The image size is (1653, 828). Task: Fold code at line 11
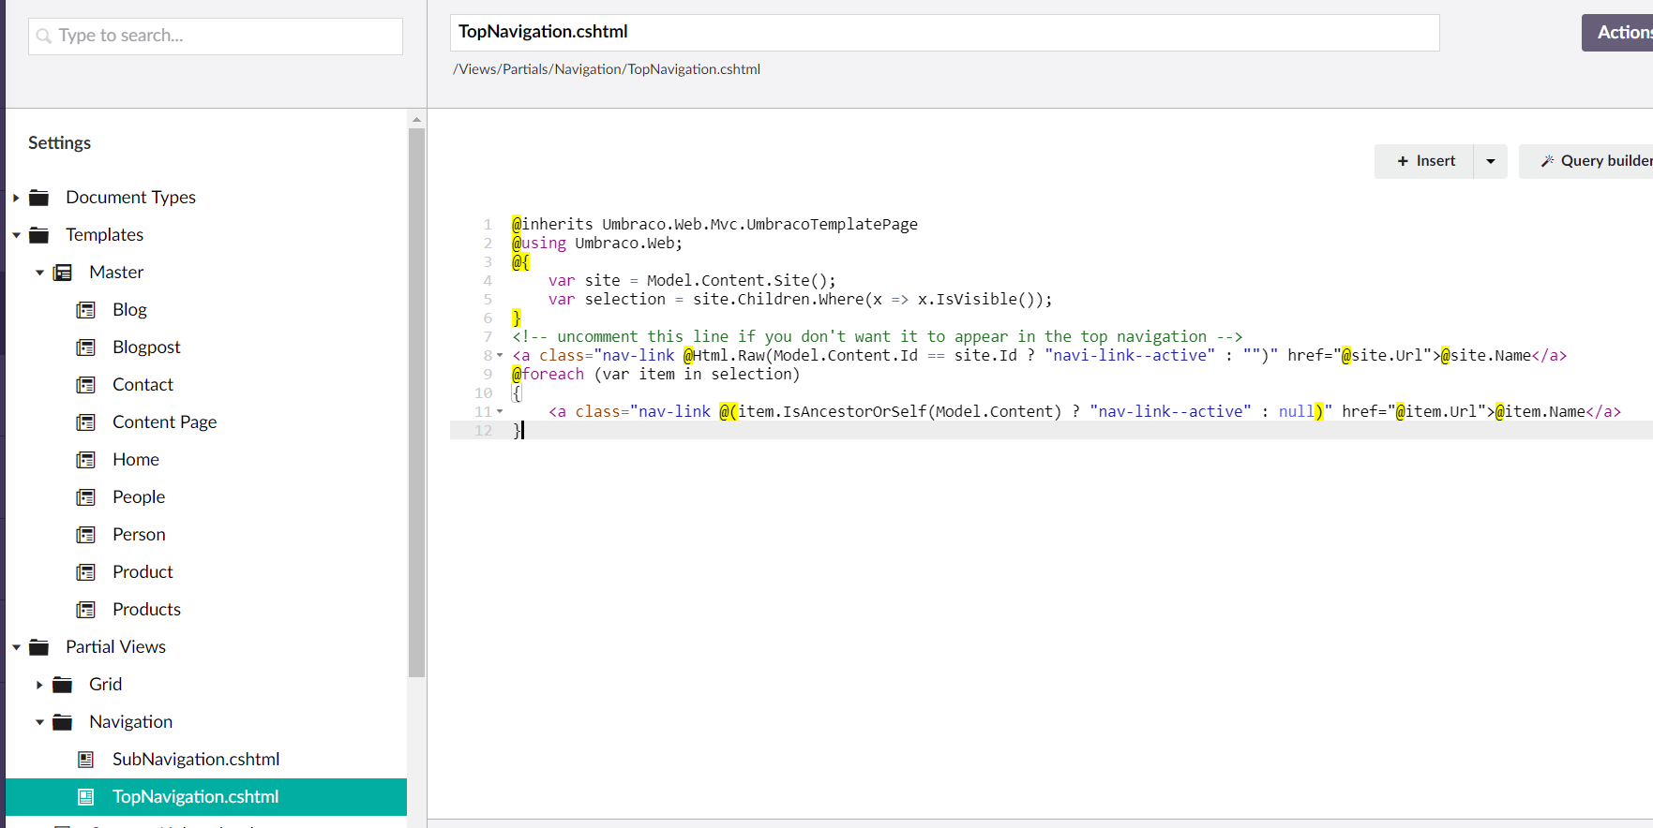pos(500,412)
